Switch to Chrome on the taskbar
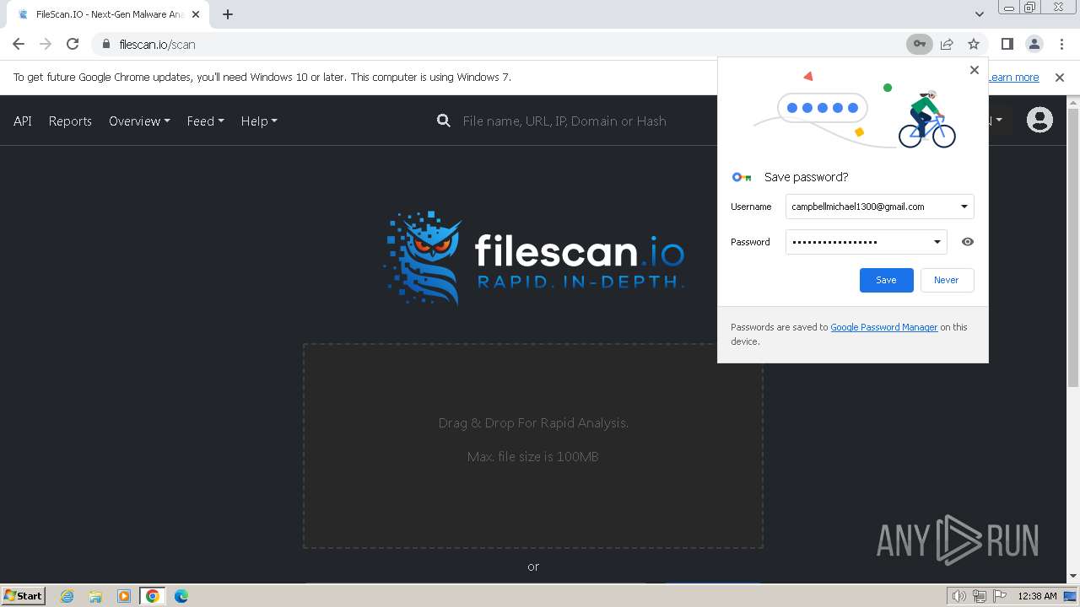This screenshot has height=607, width=1080. click(153, 596)
